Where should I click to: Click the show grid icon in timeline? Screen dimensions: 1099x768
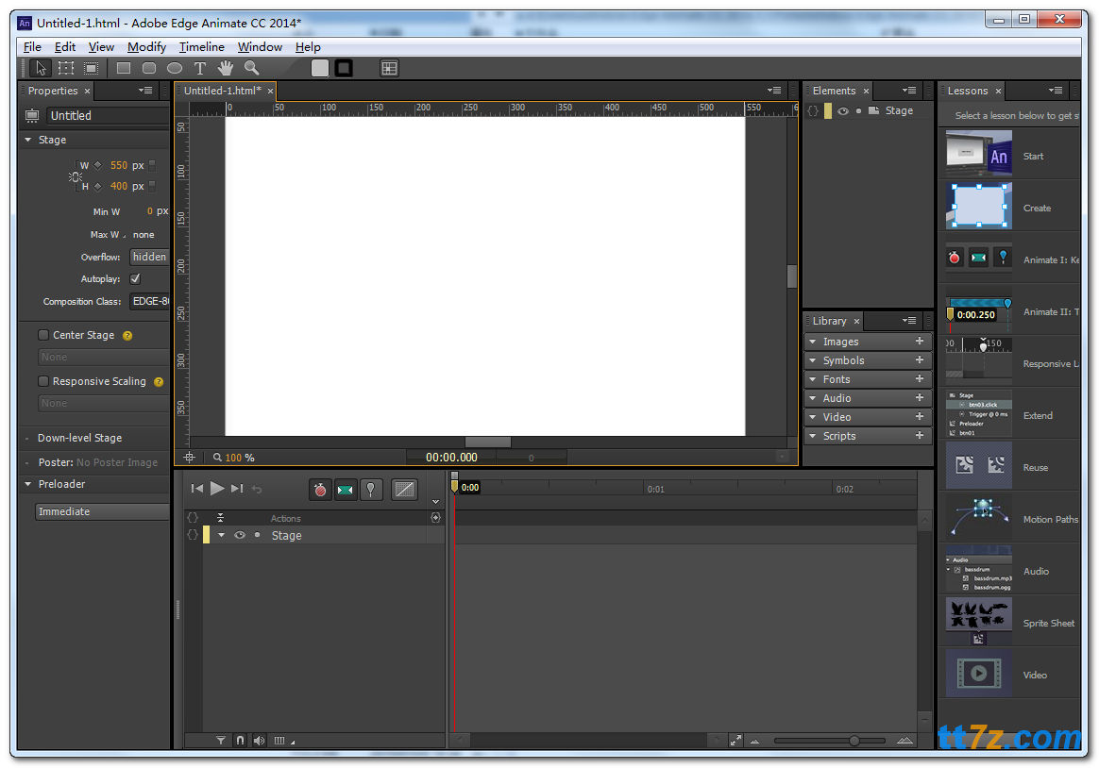(279, 741)
